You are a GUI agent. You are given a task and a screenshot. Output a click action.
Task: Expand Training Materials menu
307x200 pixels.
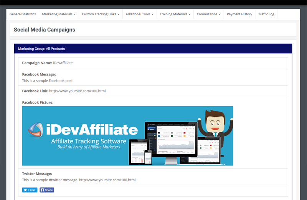[175, 14]
